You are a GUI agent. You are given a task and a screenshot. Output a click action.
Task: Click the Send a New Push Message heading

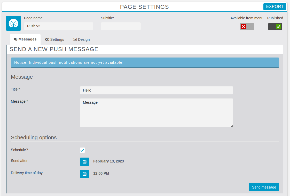[x=54, y=49]
